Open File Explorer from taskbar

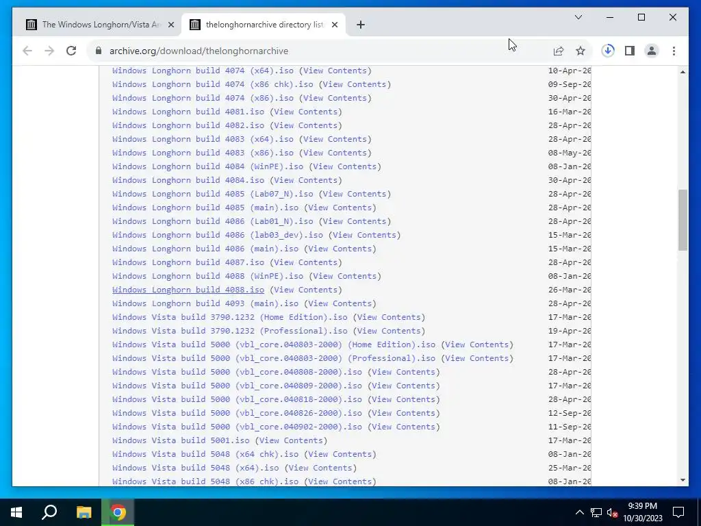pyautogui.click(x=84, y=512)
